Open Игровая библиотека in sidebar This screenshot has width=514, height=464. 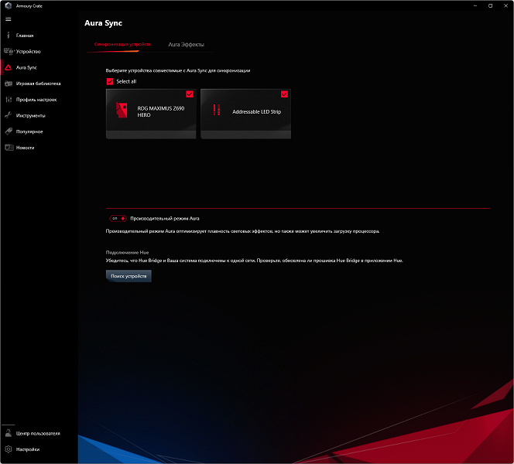[39, 84]
